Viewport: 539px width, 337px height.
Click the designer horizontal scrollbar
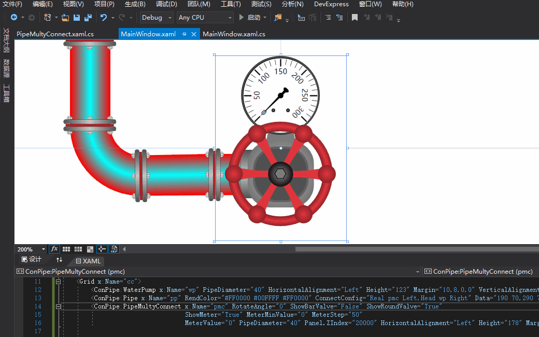(x=417, y=249)
